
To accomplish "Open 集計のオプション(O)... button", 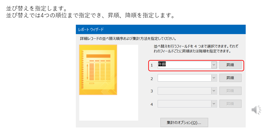I will [184, 122].
